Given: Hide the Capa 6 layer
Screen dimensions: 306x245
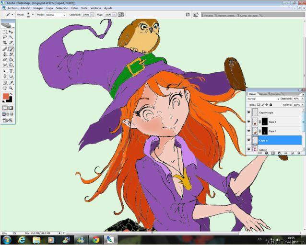Looking at the screenshot, I should pyautogui.click(x=248, y=122).
